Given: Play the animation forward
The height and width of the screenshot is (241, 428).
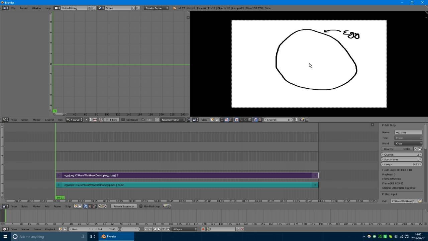Looking at the screenshot, I should 159,229.
